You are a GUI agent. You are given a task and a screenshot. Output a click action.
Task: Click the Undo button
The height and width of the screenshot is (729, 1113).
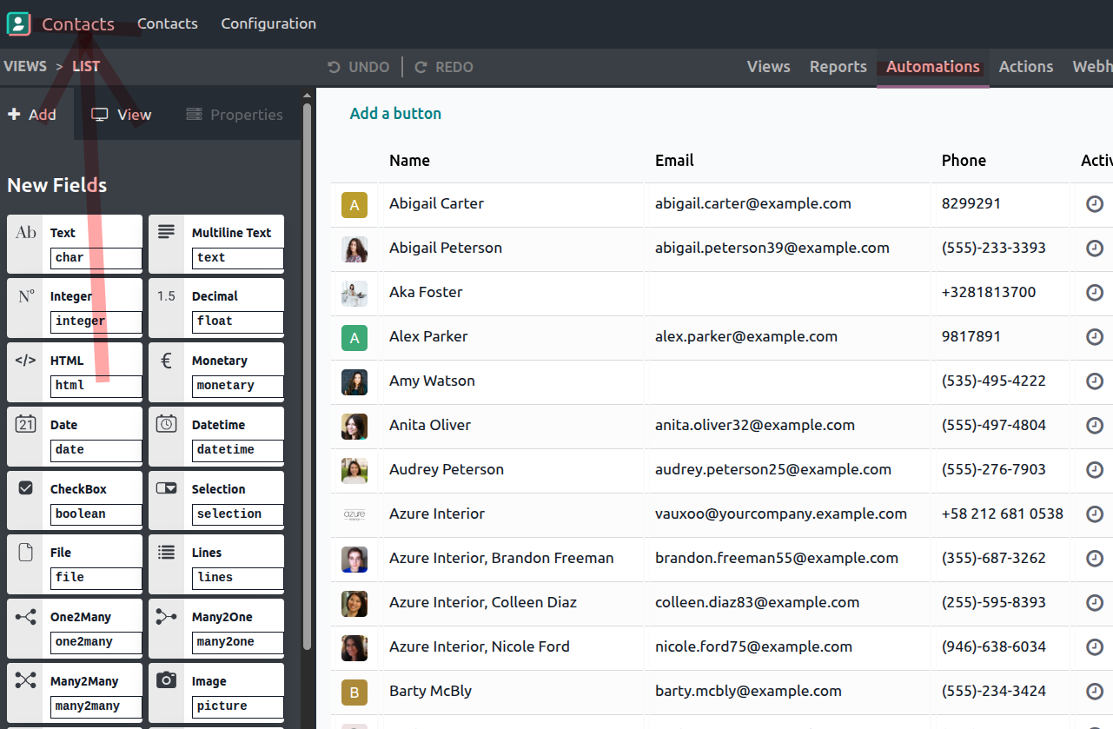point(358,67)
